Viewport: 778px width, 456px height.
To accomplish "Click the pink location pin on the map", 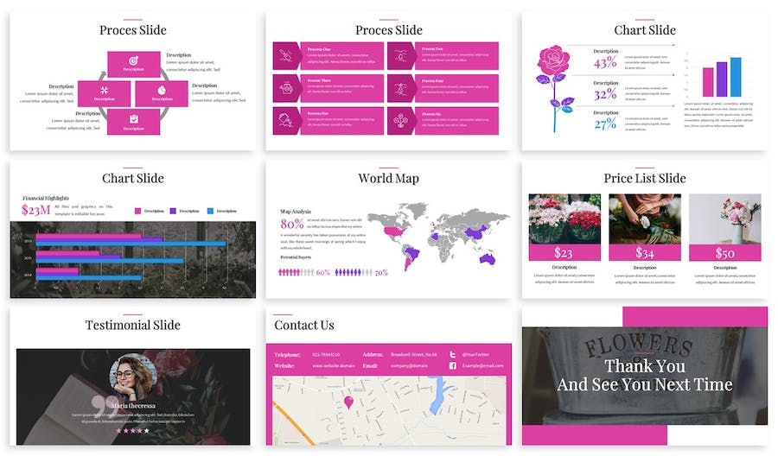I will (349, 402).
